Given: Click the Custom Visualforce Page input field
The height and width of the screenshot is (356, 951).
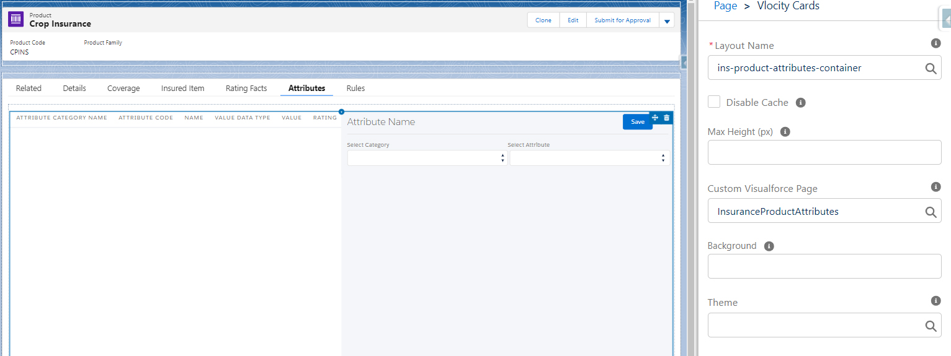Looking at the screenshot, I should click(824, 211).
